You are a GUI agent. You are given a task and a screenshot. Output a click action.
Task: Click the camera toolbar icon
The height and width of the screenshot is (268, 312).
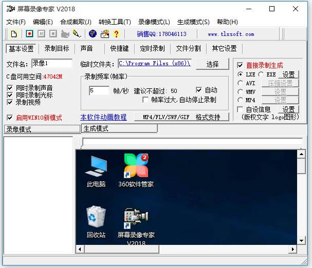(x=65, y=34)
